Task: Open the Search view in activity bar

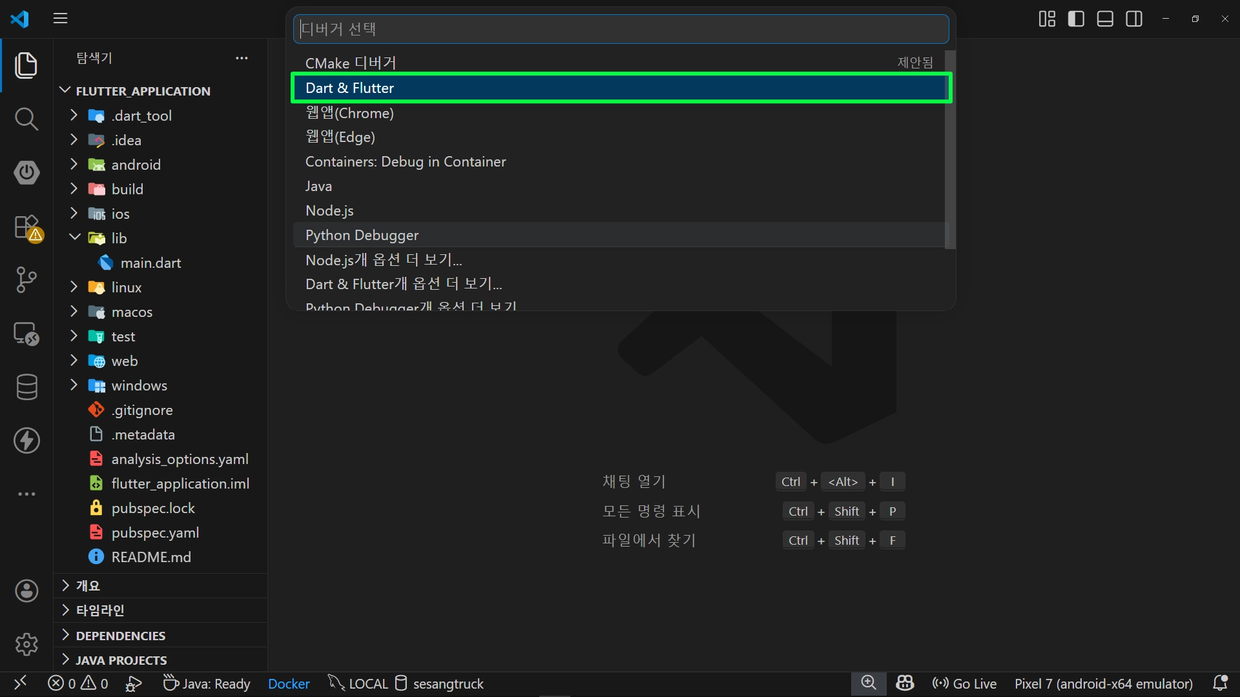Action: coord(26,119)
